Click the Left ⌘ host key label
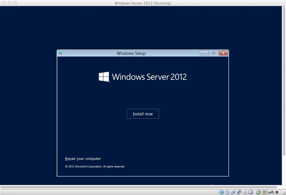This screenshot has width=286, height=195. click(x=273, y=192)
